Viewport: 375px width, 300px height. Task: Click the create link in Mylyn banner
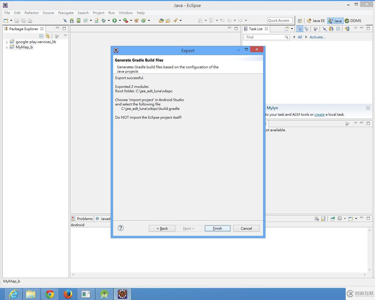[319, 115]
